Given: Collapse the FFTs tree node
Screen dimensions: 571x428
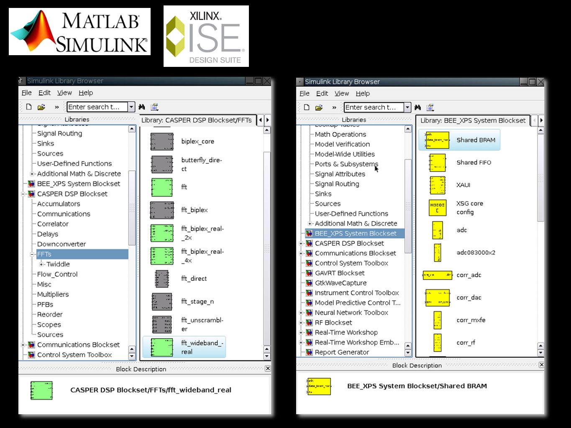Looking at the screenshot, I should [x=32, y=254].
